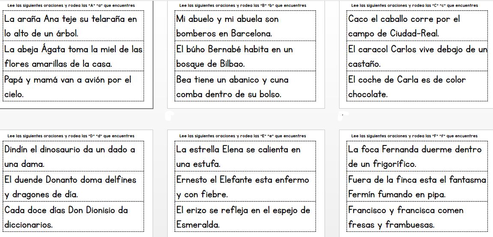This screenshot has height=237, width=493.
Task: Click the line "flores amarillas de la casa."
Action: (x=58, y=64)
